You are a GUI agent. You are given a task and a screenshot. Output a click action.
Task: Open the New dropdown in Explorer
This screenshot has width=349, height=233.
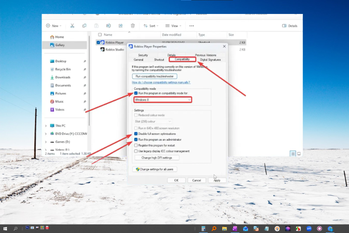(54, 26)
